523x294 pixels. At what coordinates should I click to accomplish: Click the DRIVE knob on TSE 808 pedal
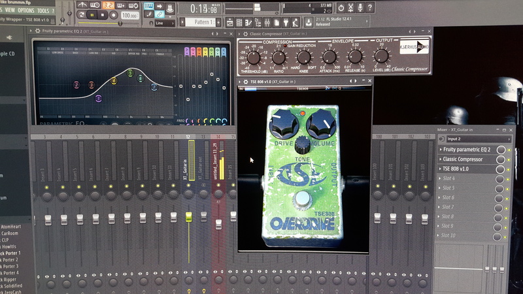(284, 124)
